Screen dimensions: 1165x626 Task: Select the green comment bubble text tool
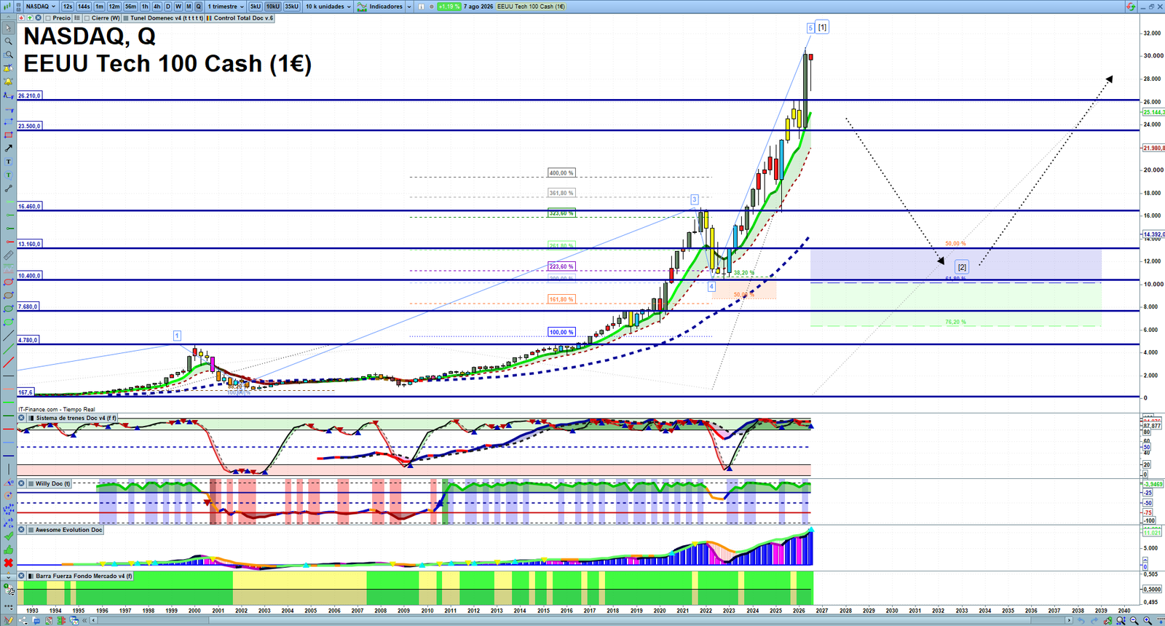click(x=8, y=175)
